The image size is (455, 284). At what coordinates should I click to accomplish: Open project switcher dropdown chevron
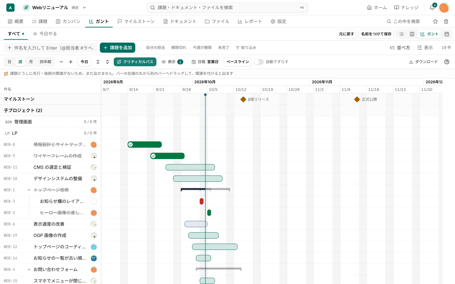[84, 8]
